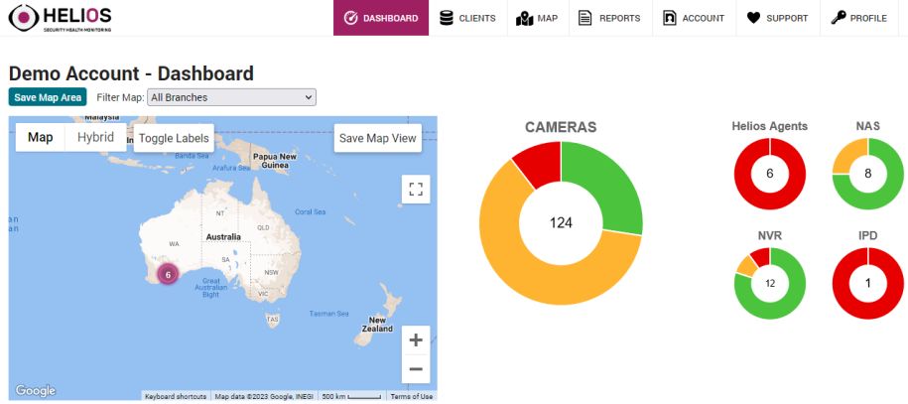Click the New Zealand map label

coord(377,324)
